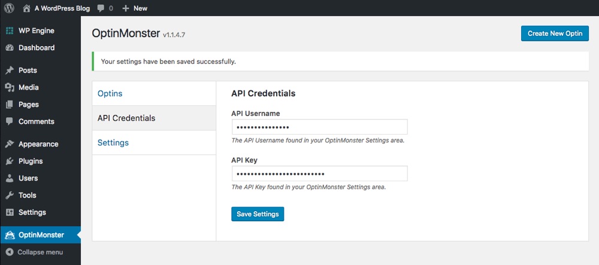Click the OptinMonster page heading
The height and width of the screenshot is (265, 599).
click(x=126, y=33)
